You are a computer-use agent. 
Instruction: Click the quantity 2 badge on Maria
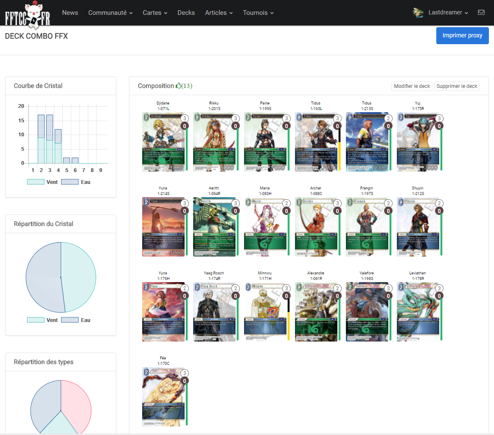(286, 203)
